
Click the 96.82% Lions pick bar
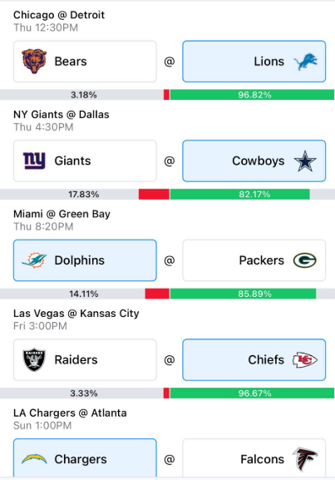(252, 95)
